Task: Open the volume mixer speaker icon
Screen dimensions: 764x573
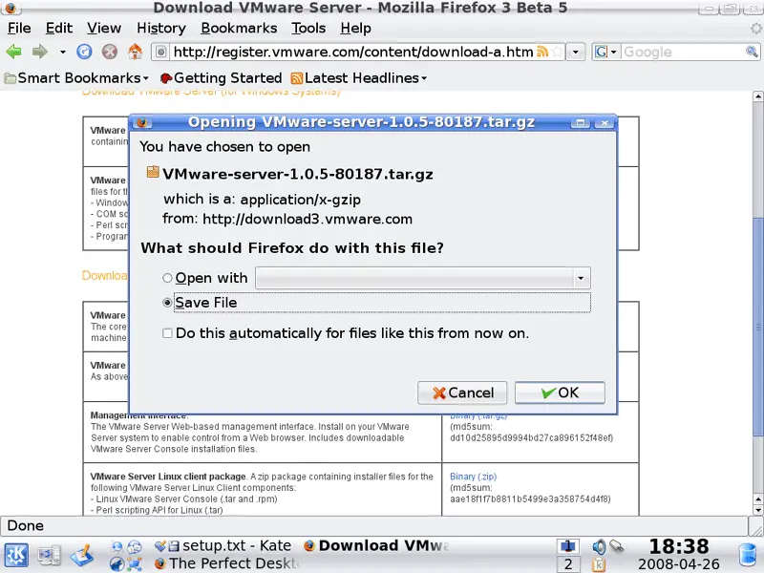Action: [x=599, y=546]
